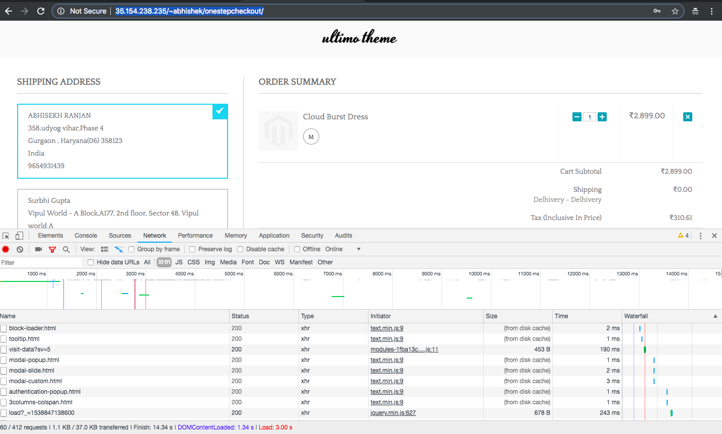Increase Cloud Burst Dress quantity

[x=602, y=116]
